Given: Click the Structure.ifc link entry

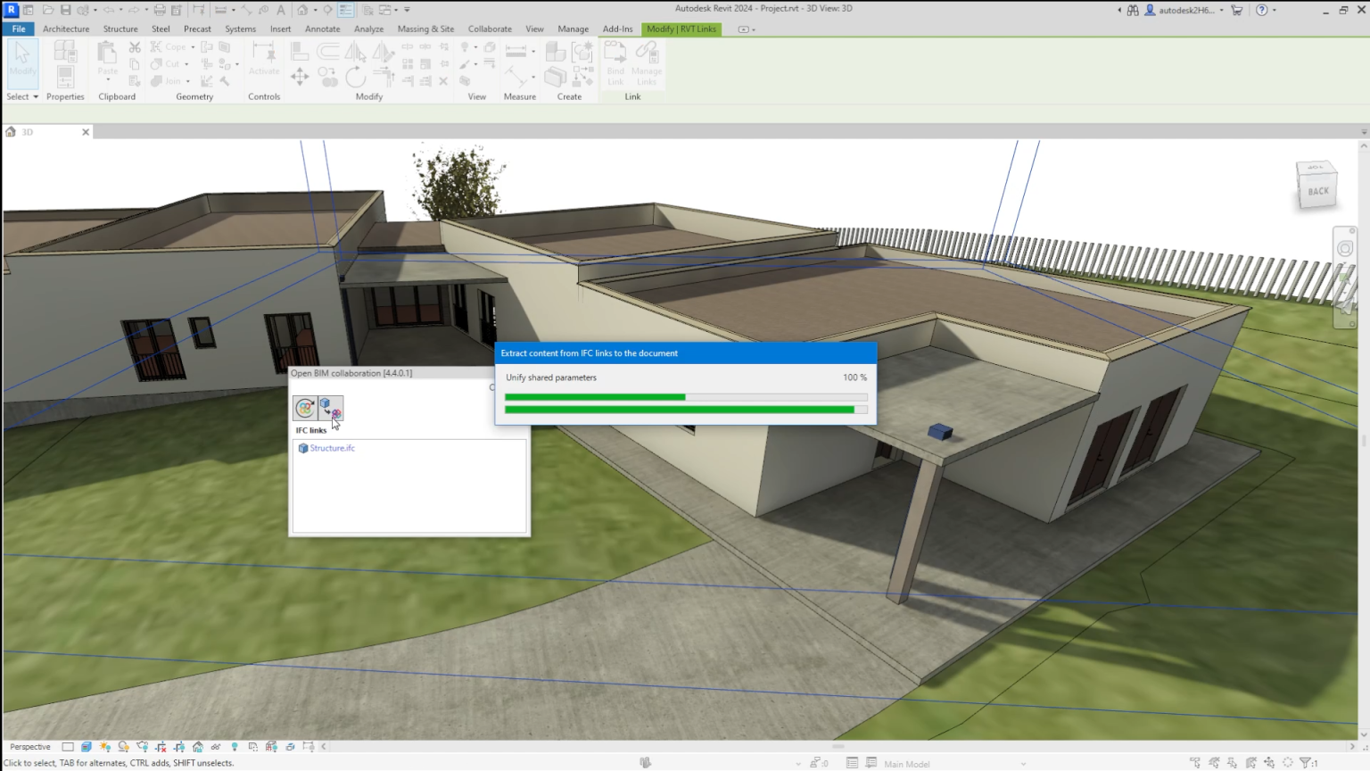Looking at the screenshot, I should 330,448.
